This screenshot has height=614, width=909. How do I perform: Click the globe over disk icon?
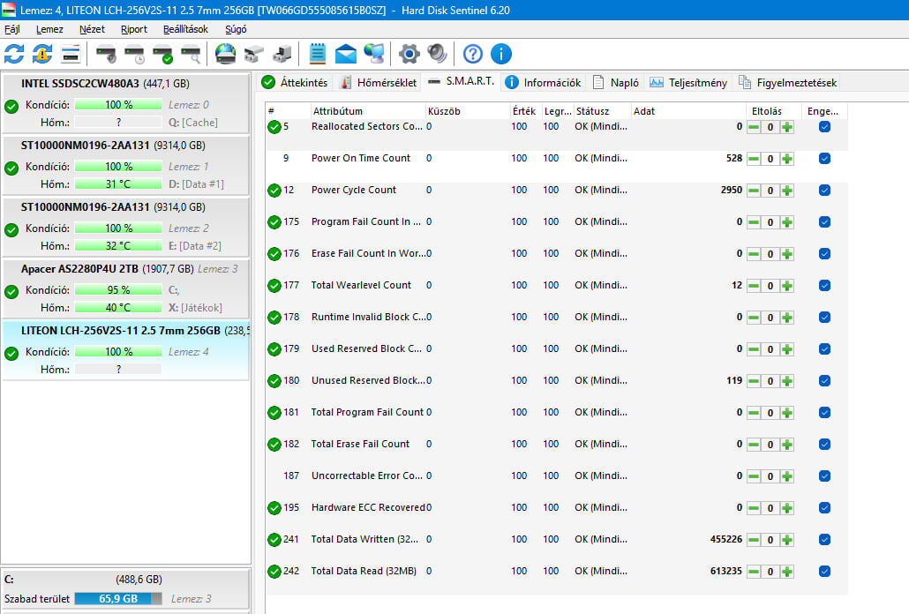[226, 55]
